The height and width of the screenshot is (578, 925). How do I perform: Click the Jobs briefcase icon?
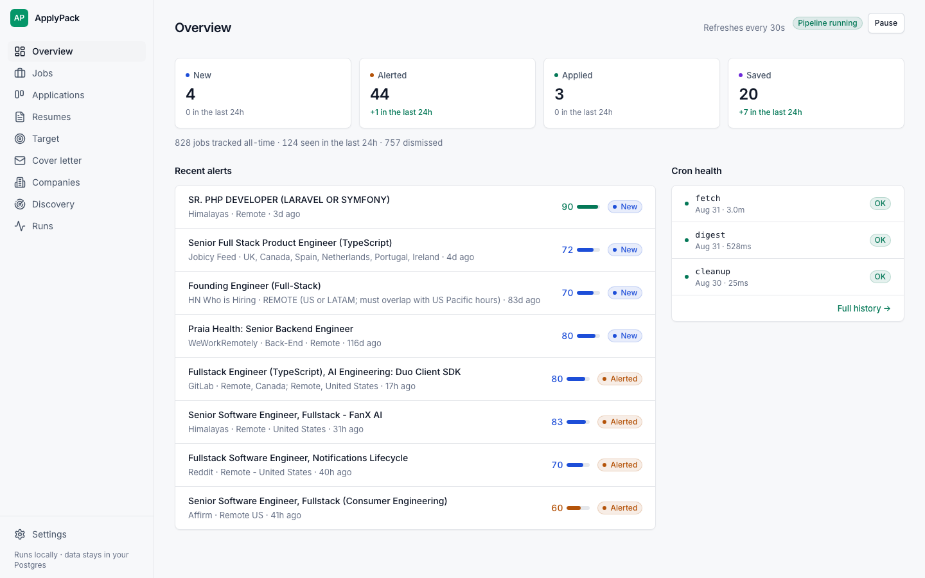point(20,73)
